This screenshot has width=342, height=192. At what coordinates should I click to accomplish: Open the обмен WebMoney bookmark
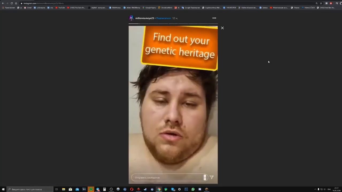[132, 8]
